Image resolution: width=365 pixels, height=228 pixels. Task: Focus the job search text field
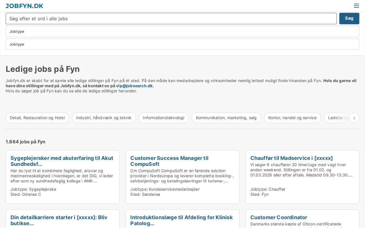point(171,19)
